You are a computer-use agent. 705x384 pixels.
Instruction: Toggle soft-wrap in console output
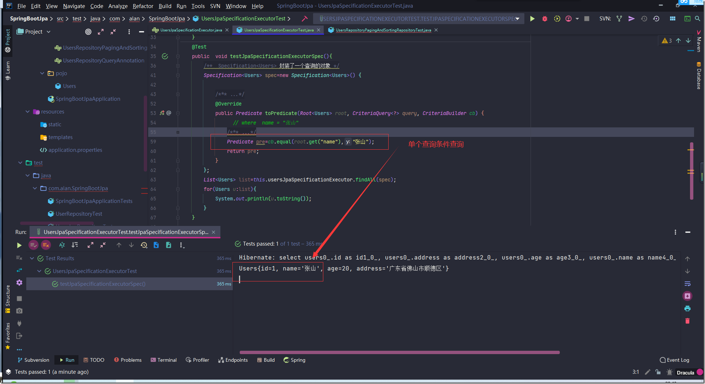[x=687, y=284]
